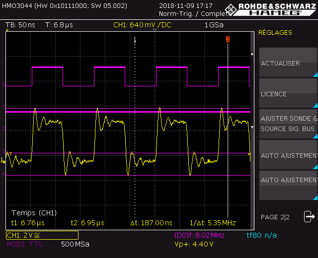This screenshot has height=258, width=318.
Task: Open the TB: 50 ns timebase setting
Action: [19, 25]
